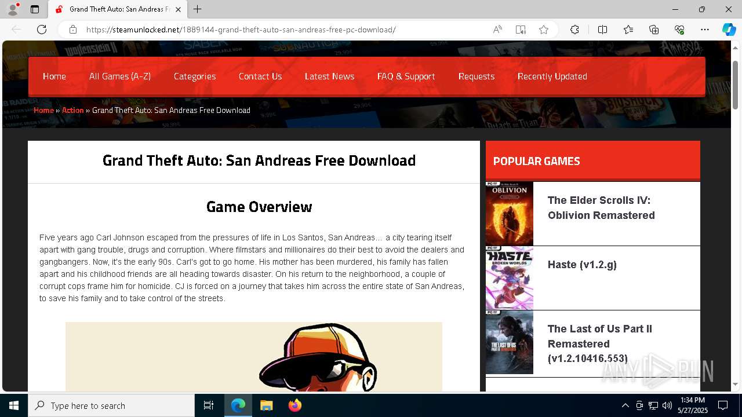The height and width of the screenshot is (417, 742).
Task: Click the address bar URL
Action: [x=241, y=30]
